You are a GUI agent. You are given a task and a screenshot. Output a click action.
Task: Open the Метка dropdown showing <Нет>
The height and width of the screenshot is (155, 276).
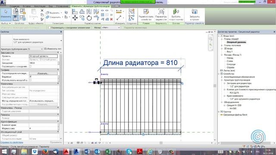pos(111,28)
